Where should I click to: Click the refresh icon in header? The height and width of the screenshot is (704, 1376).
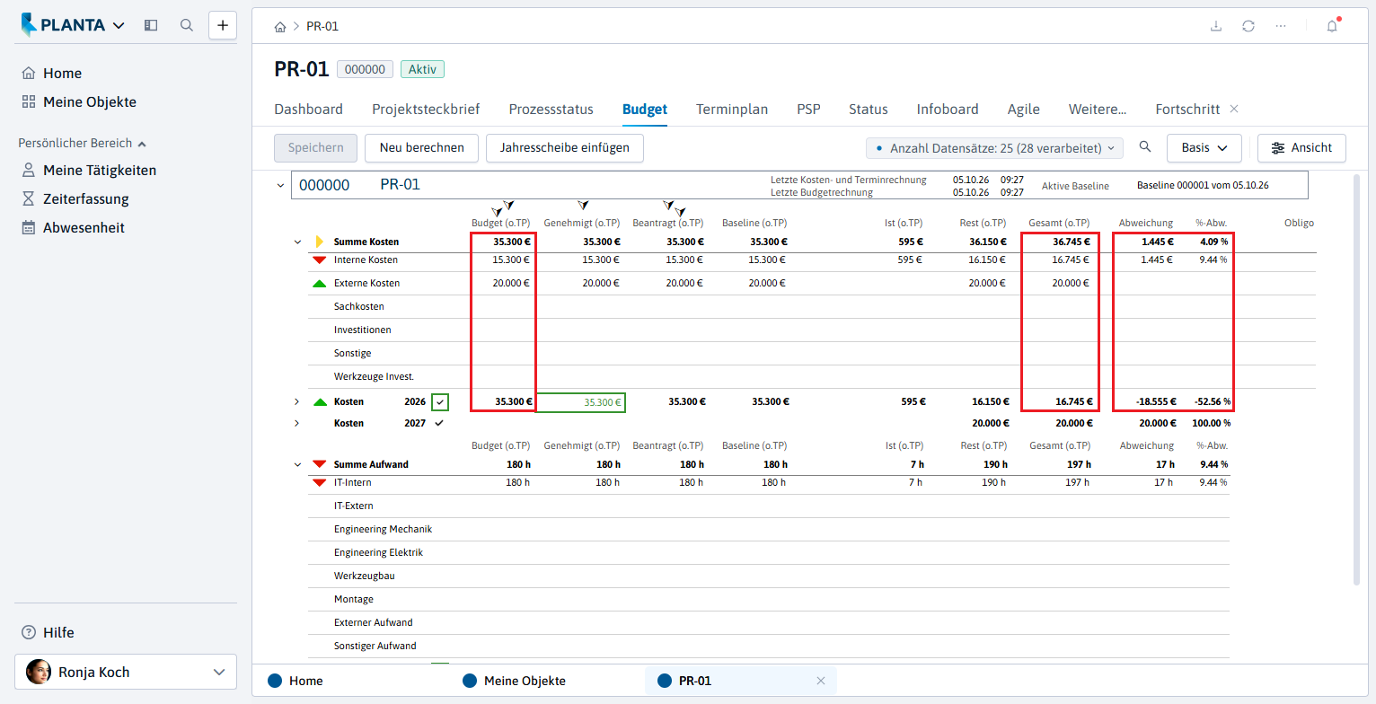1248,26
